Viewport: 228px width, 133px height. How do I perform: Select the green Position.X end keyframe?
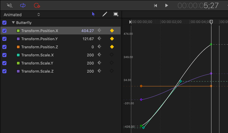coord(211,44)
